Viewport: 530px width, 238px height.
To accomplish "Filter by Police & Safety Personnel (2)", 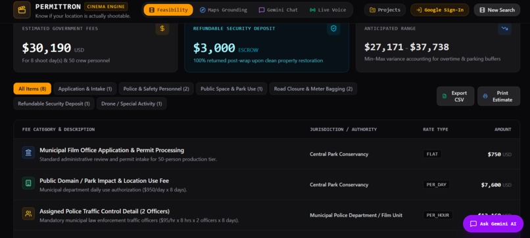I will click(156, 89).
